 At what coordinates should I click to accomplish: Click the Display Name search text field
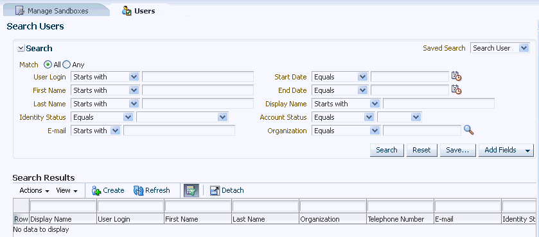pos(439,104)
